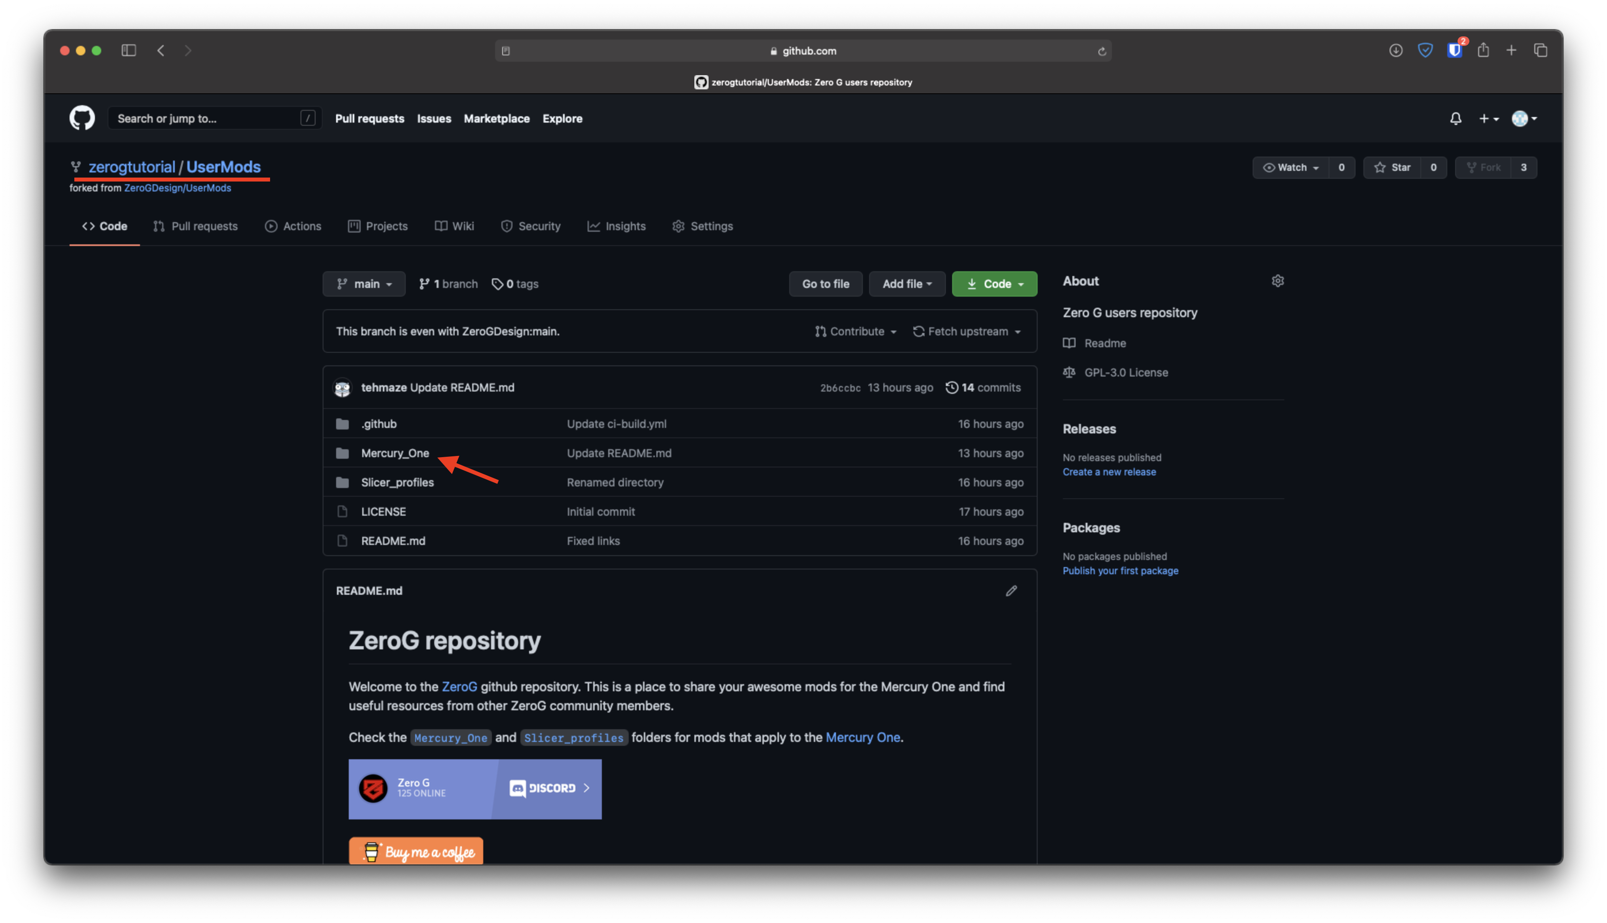Image resolution: width=1607 pixels, height=923 pixels.
Task: Click the blue shield extension icon
Action: coord(1424,50)
